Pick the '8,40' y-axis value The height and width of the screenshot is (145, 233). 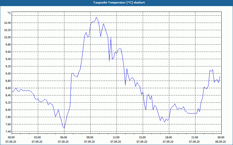coord(8,95)
